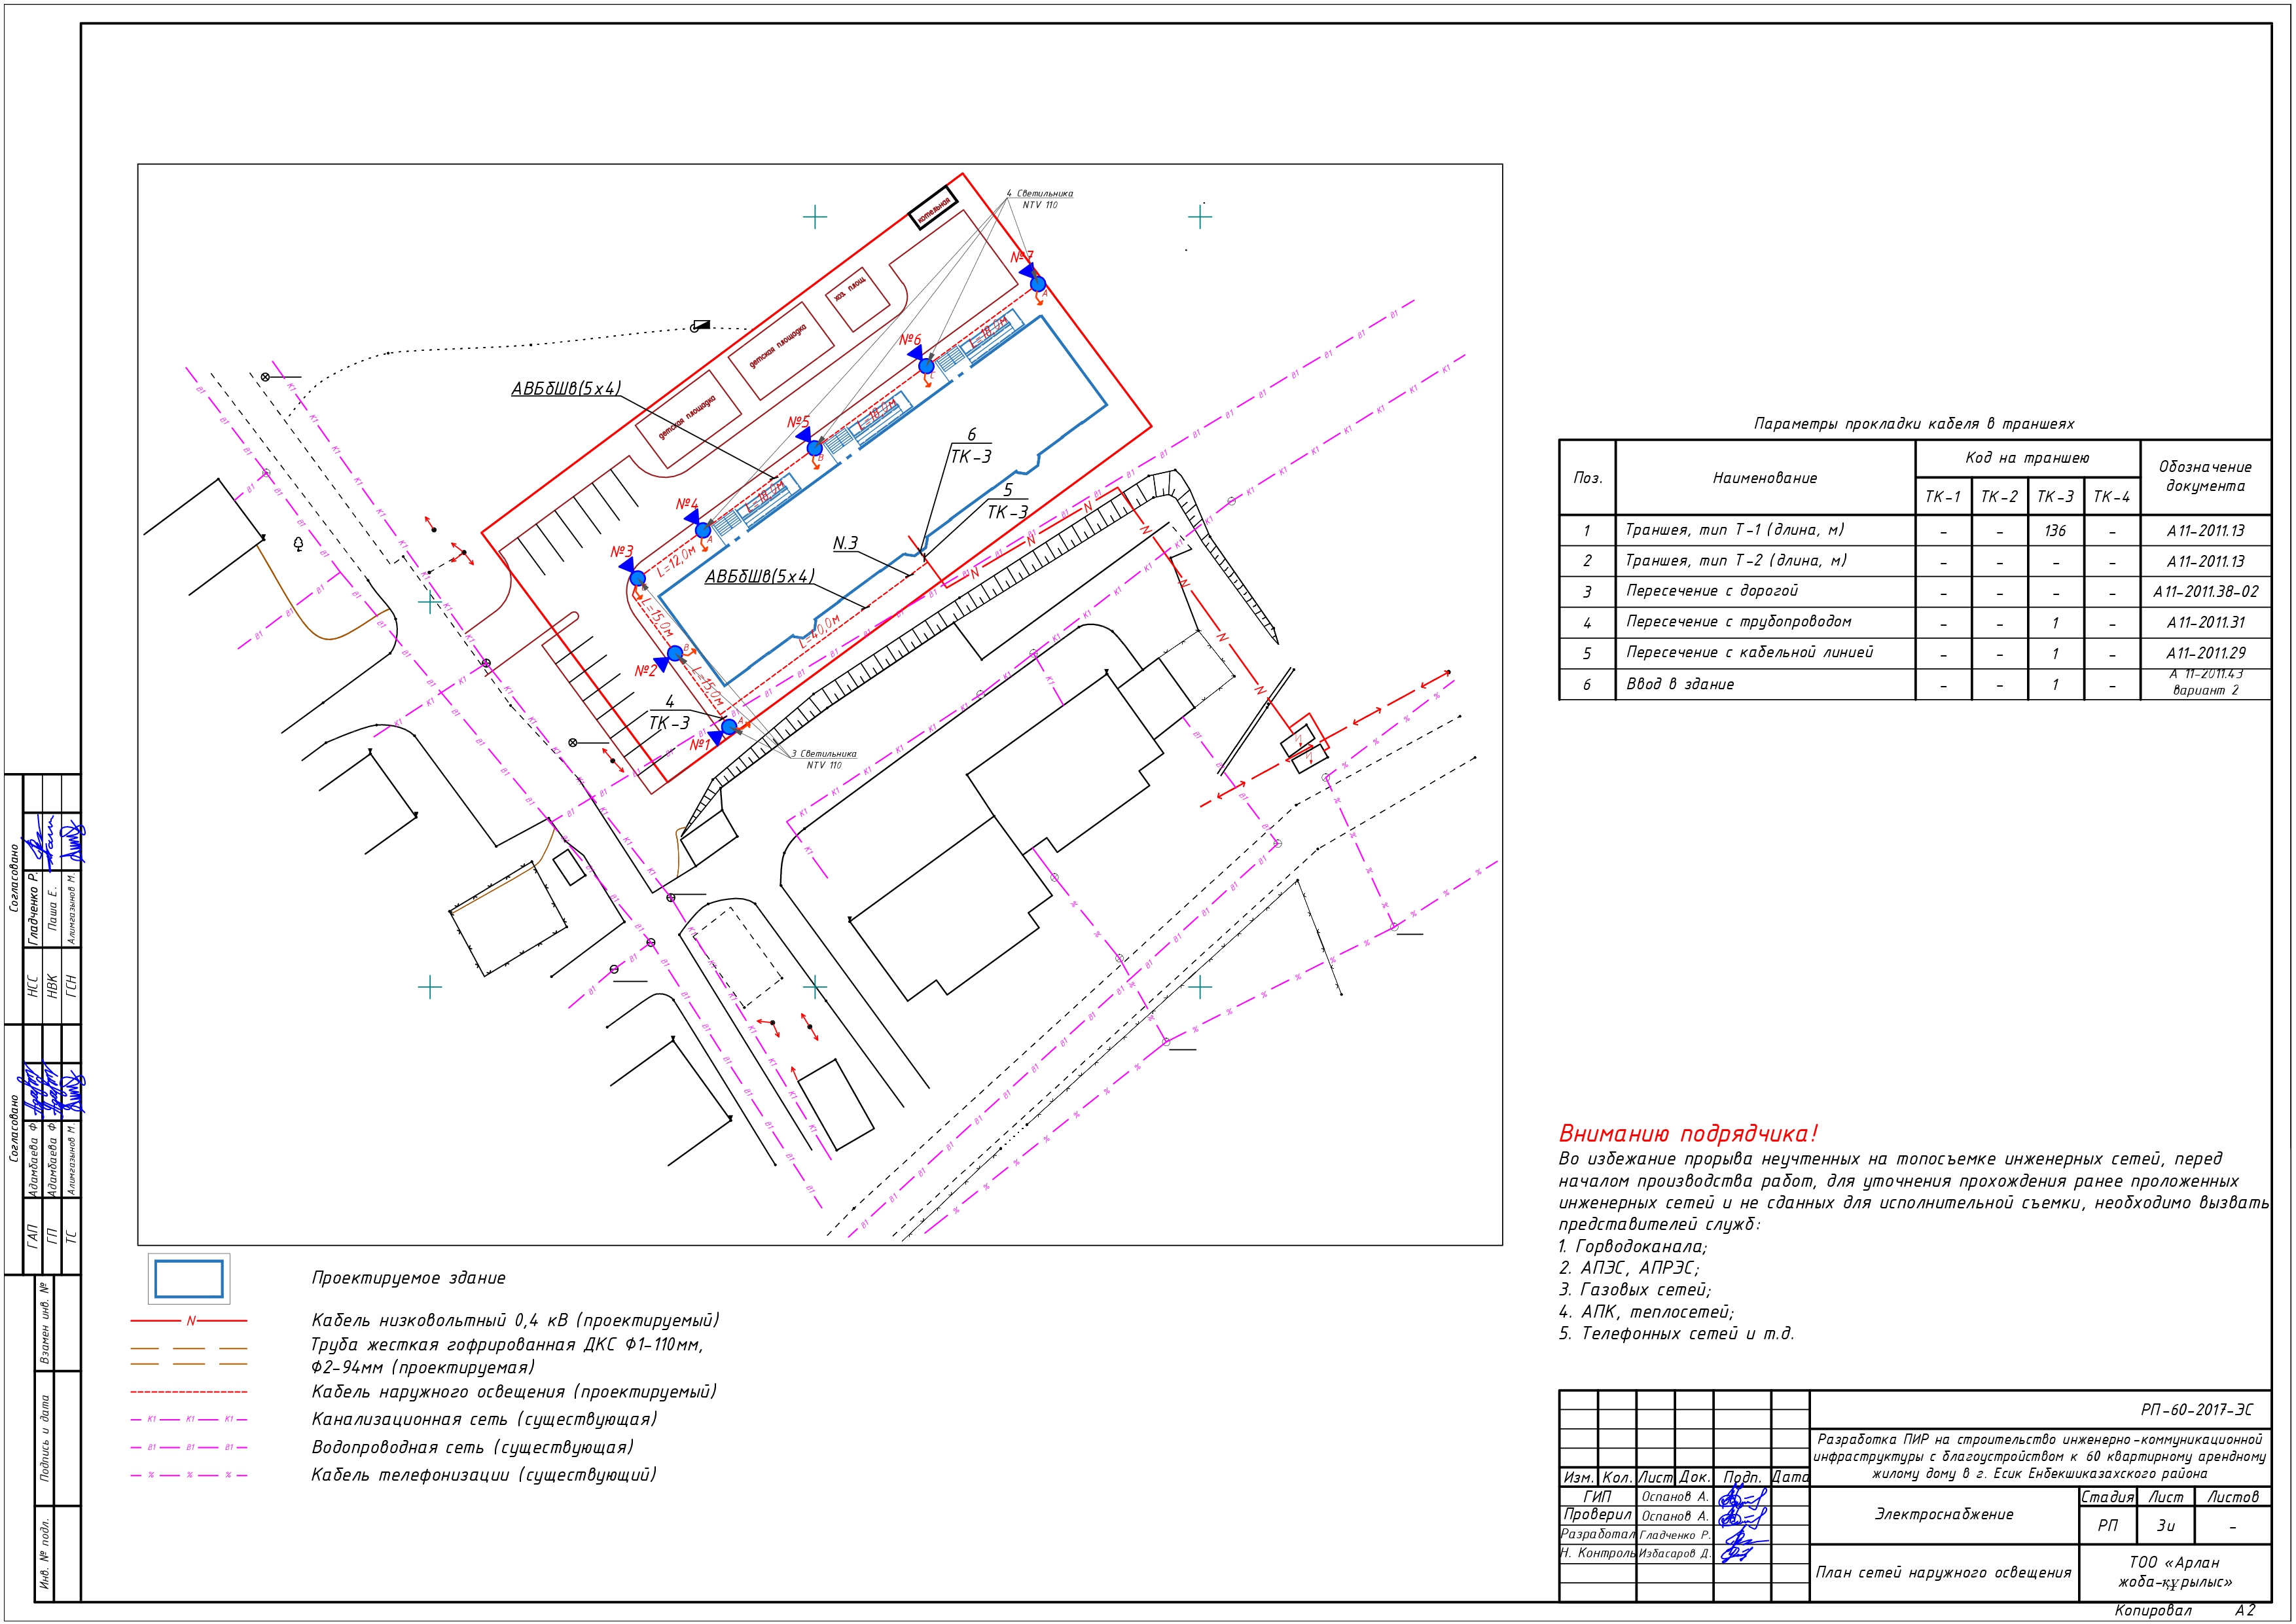Viewport: 2296px width, 1624px height.
Task: Select the '5 ТК-3' position callout
Action: click(x=1008, y=501)
